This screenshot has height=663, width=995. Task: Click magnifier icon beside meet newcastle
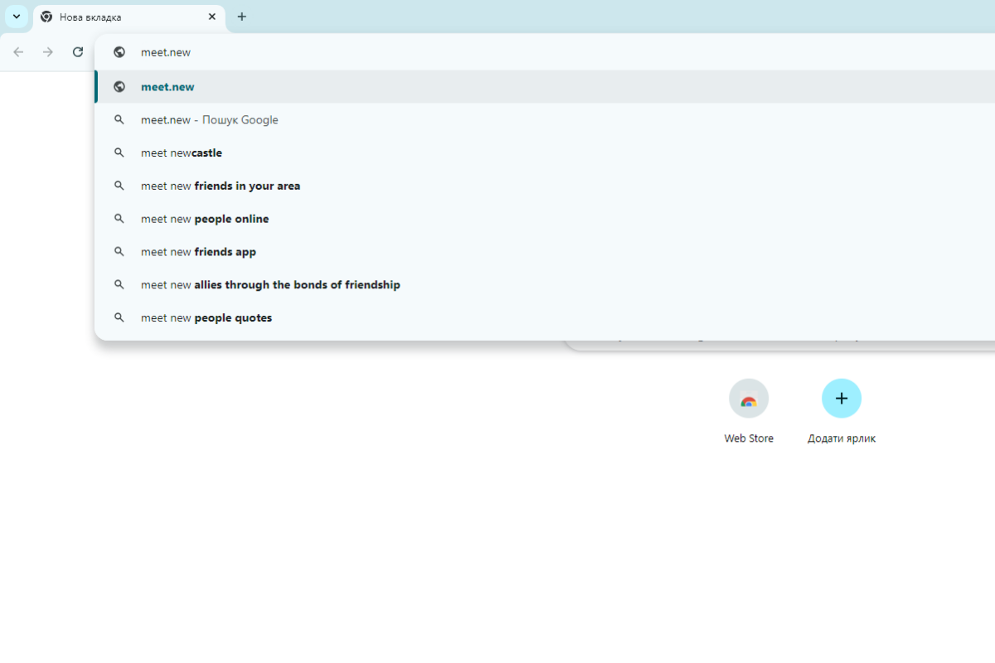click(x=119, y=153)
